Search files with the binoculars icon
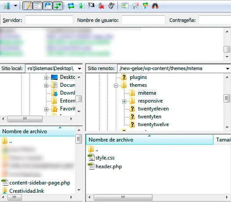Viewport: 231px width, 202px height. (x=155, y=6)
